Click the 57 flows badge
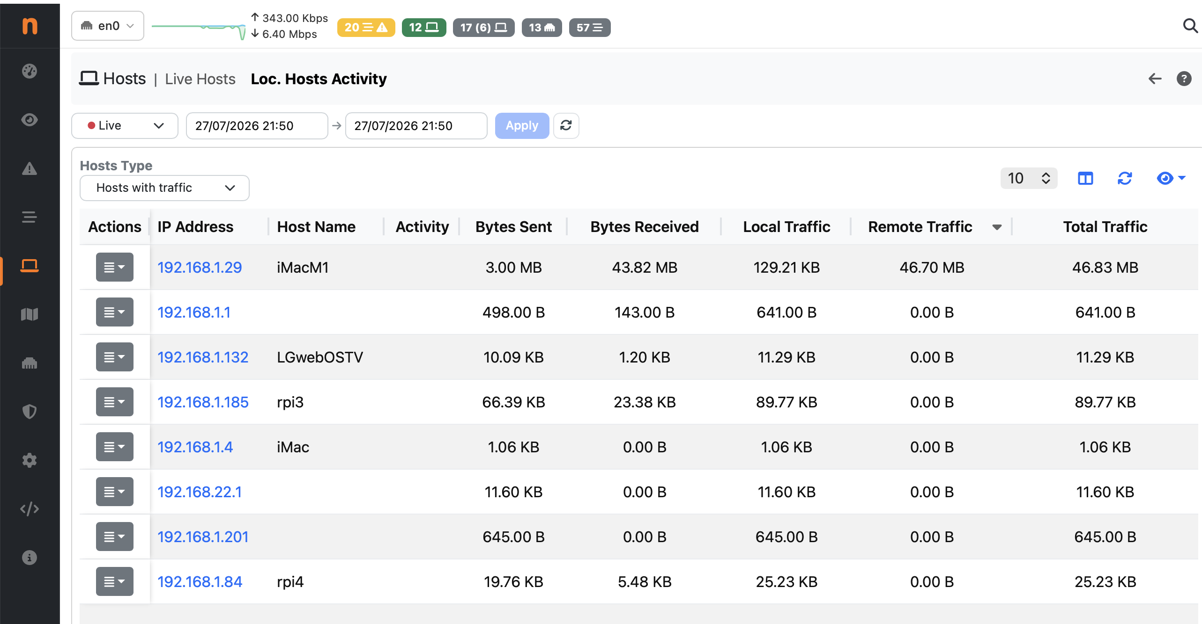1202x624 pixels. tap(590, 28)
